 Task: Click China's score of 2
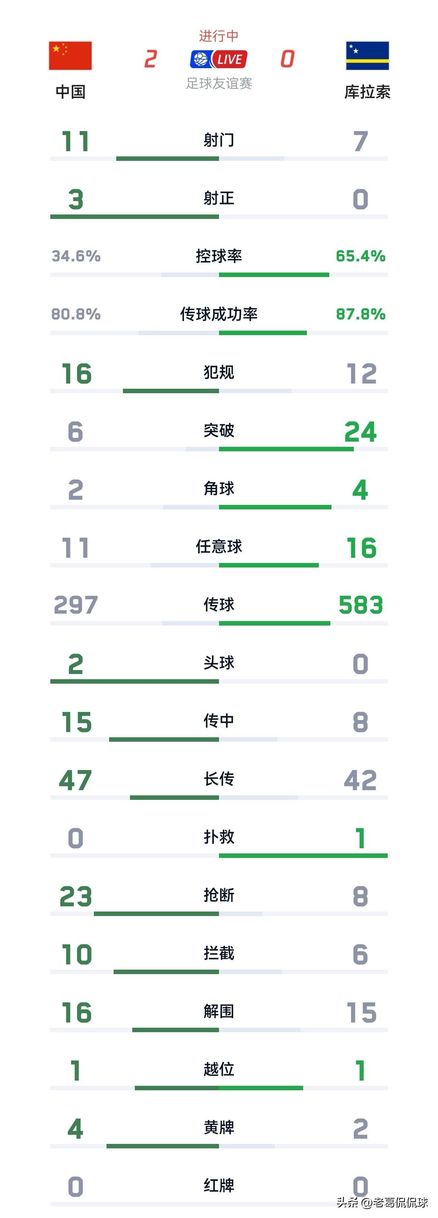150,60
